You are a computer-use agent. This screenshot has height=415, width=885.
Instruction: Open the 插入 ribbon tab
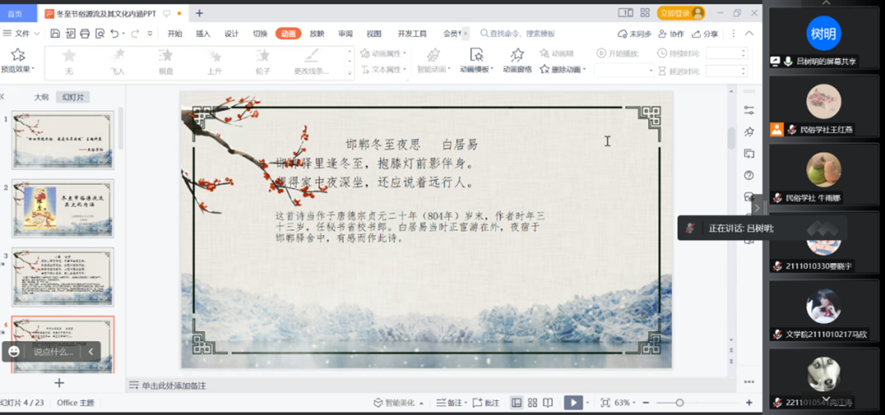click(x=203, y=33)
